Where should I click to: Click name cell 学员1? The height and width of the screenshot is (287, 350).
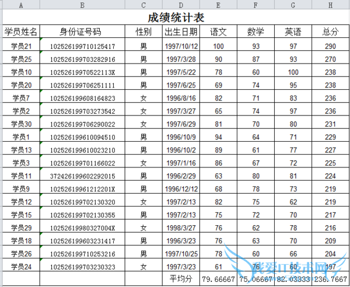[x=21, y=135]
